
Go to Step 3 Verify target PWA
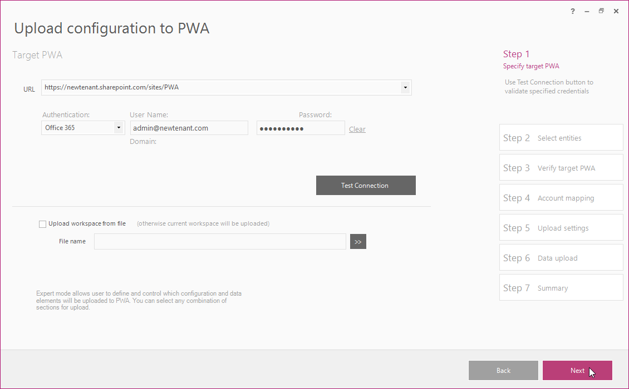[x=561, y=167]
